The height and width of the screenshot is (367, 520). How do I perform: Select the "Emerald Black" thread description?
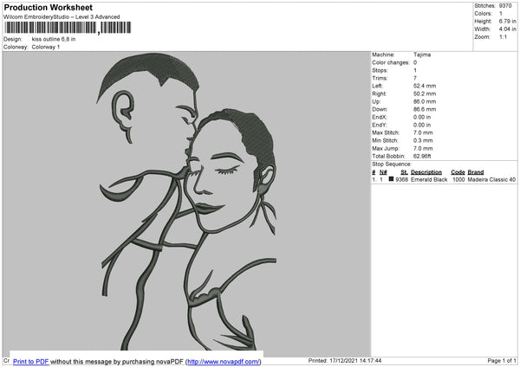click(x=429, y=179)
